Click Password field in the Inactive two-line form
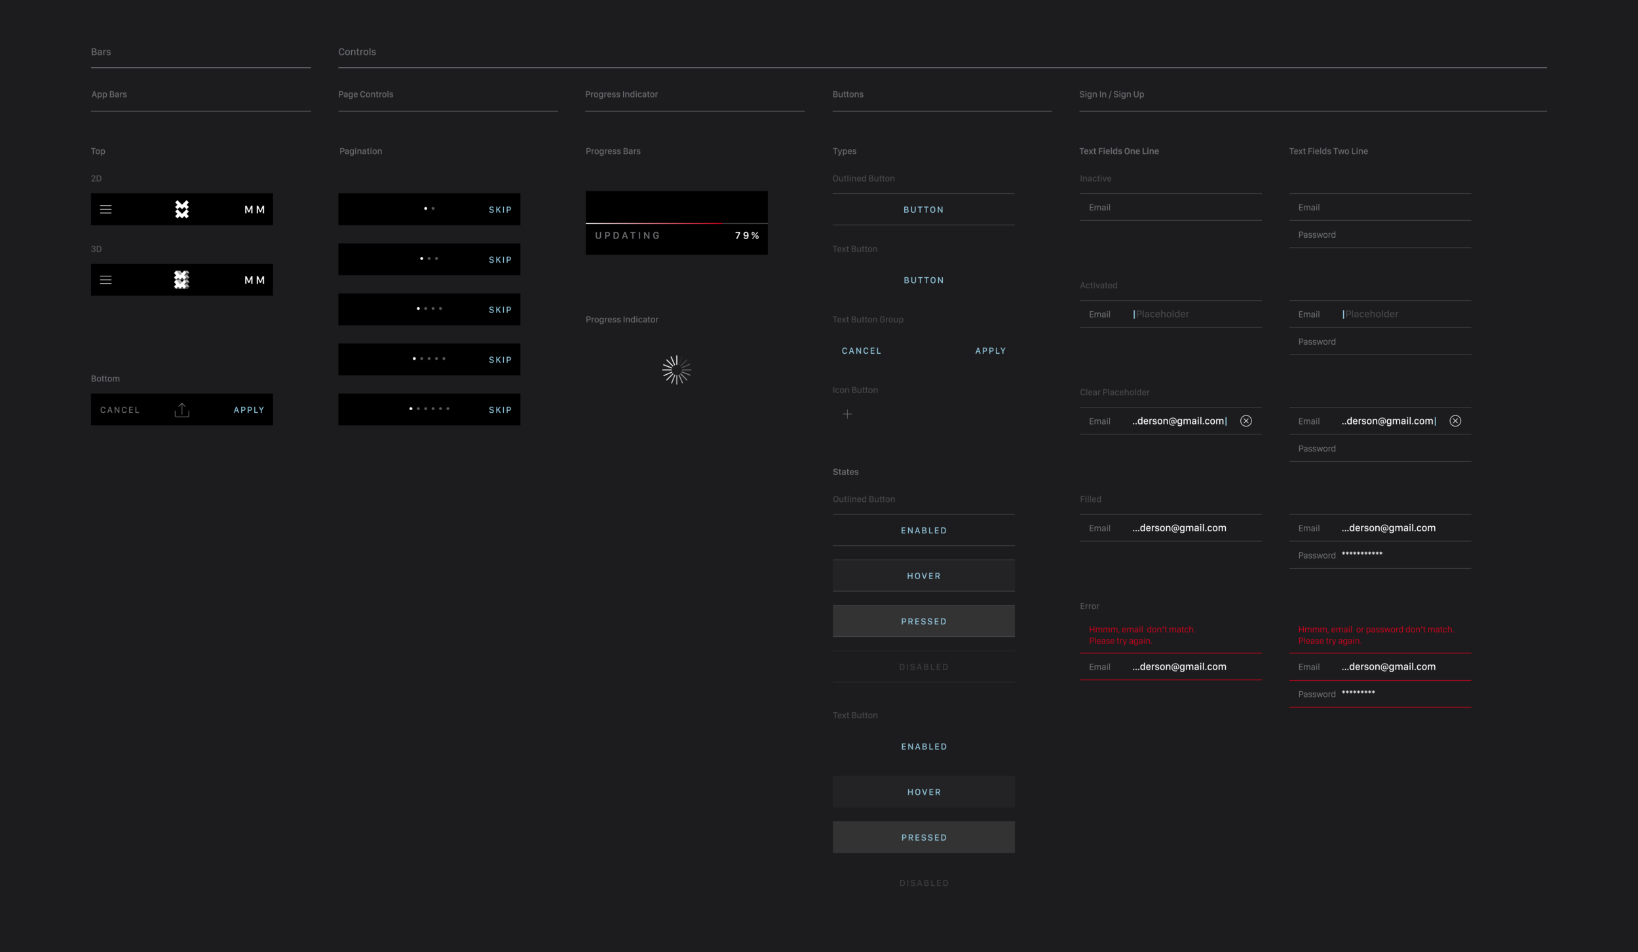Viewport: 1638px width, 952px height. (x=1379, y=235)
